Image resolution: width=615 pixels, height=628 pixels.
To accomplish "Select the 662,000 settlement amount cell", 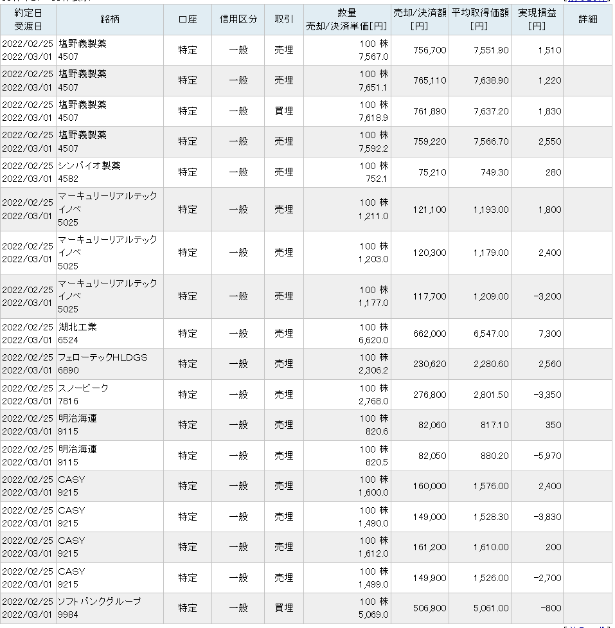I will coord(420,334).
